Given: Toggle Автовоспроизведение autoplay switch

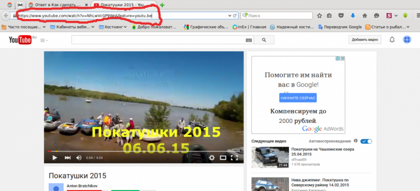Looking at the screenshot, I should pos(366,141).
